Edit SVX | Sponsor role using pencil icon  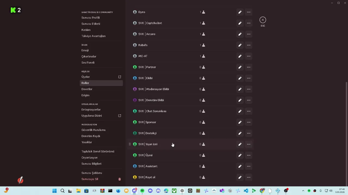[240, 122]
